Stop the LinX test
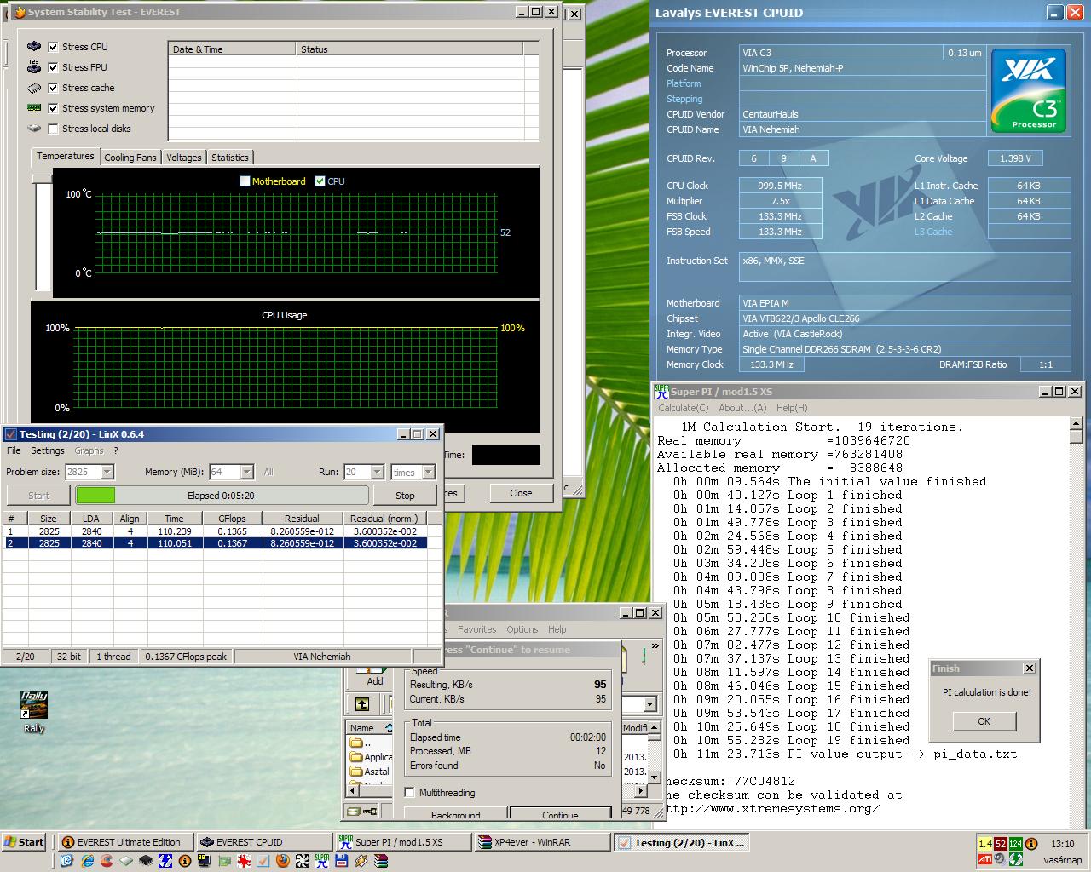 (x=405, y=496)
